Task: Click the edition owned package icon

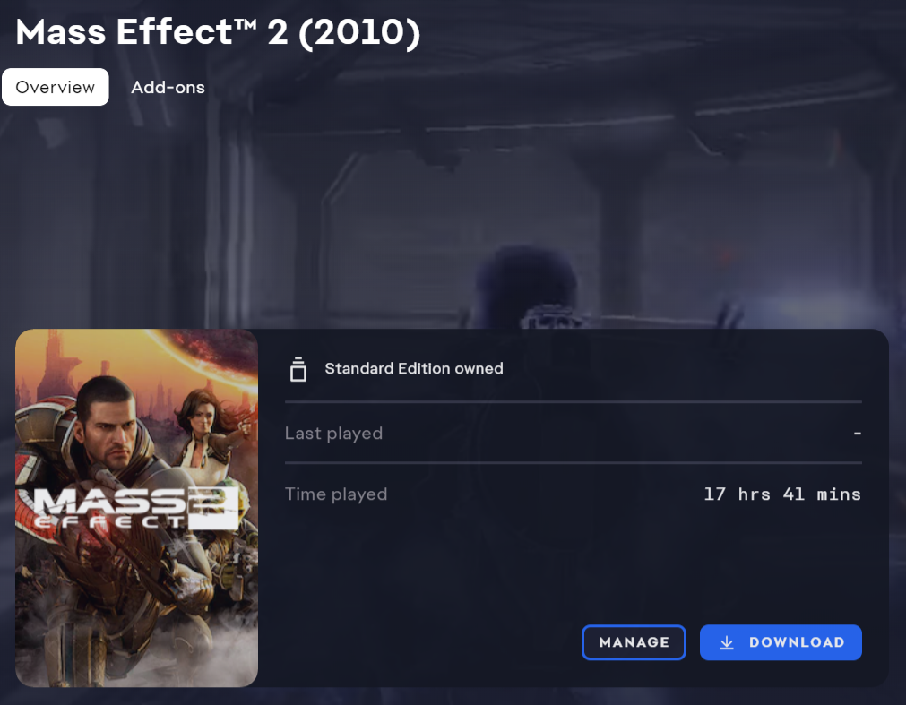Action: click(298, 369)
